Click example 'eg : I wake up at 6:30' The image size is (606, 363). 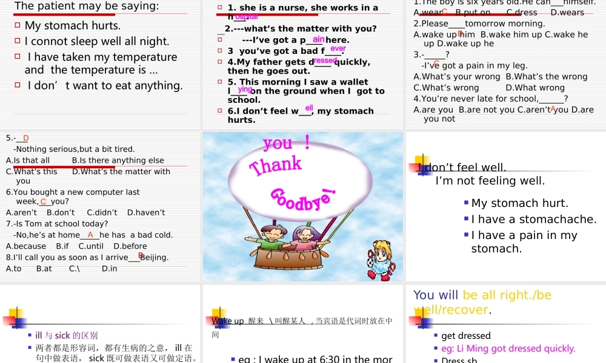point(315,359)
